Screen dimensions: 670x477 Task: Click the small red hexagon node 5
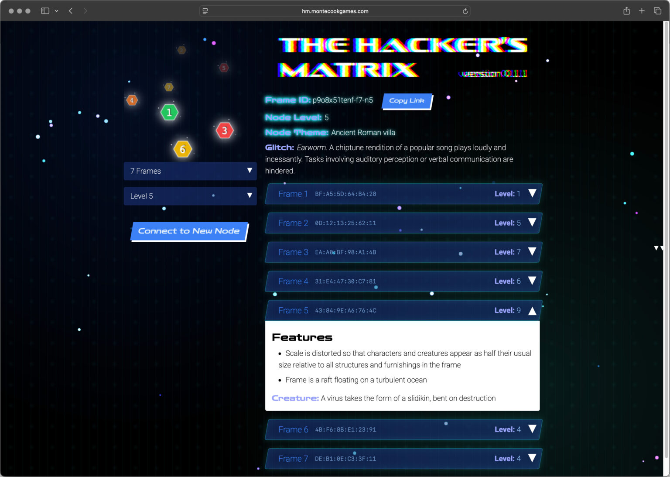pyautogui.click(x=224, y=68)
